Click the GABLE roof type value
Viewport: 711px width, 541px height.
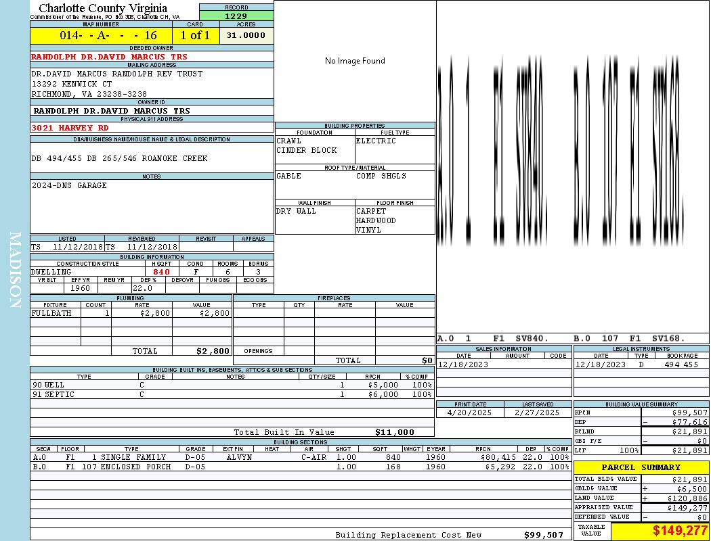click(289, 176)
